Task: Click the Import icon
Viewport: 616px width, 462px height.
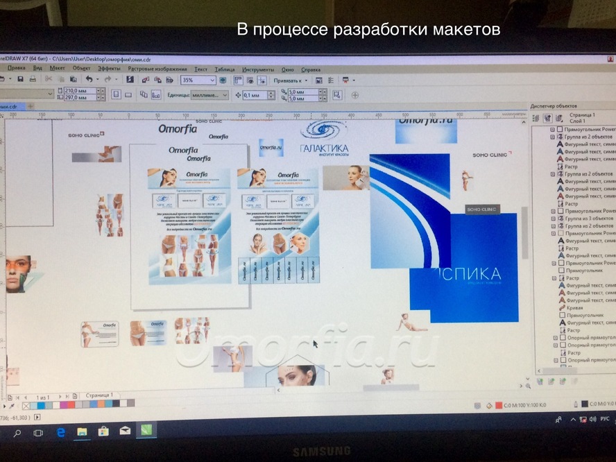Action: [x=146, y=80]
